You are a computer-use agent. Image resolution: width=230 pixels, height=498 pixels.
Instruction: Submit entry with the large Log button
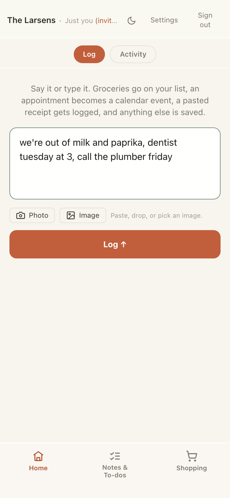(x=115, y=244)
